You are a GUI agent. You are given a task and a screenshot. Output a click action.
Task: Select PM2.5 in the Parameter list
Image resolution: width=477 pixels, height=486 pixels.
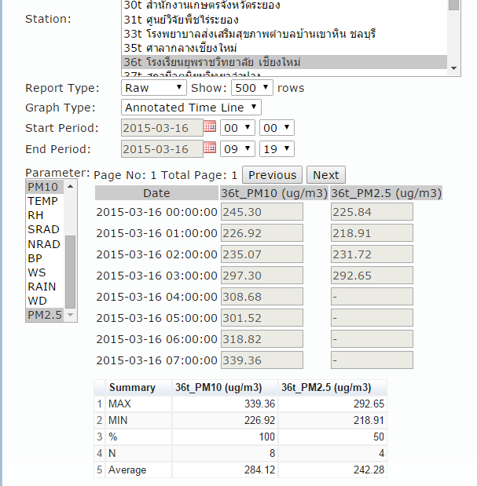coord(42,315)
